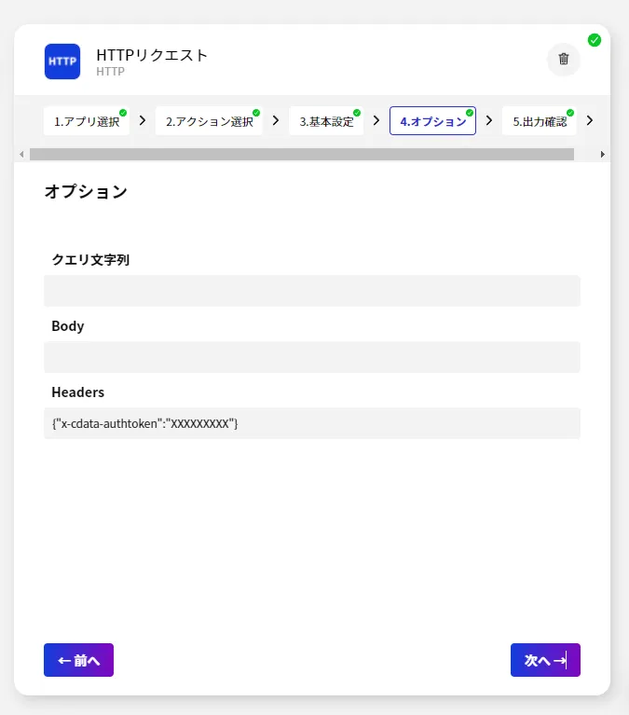
Task: Delete this step with the trash icon
Action: pos(563,59)
